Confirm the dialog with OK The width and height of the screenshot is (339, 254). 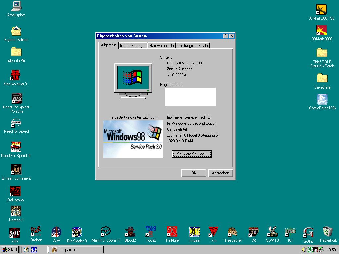click(194, 173)
